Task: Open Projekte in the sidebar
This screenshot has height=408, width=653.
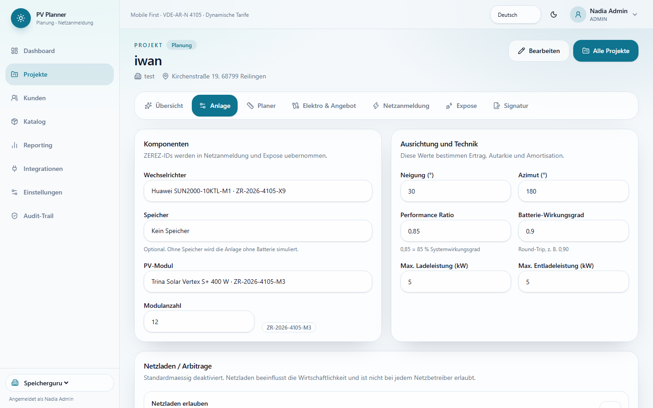Action: coord(59,74)
